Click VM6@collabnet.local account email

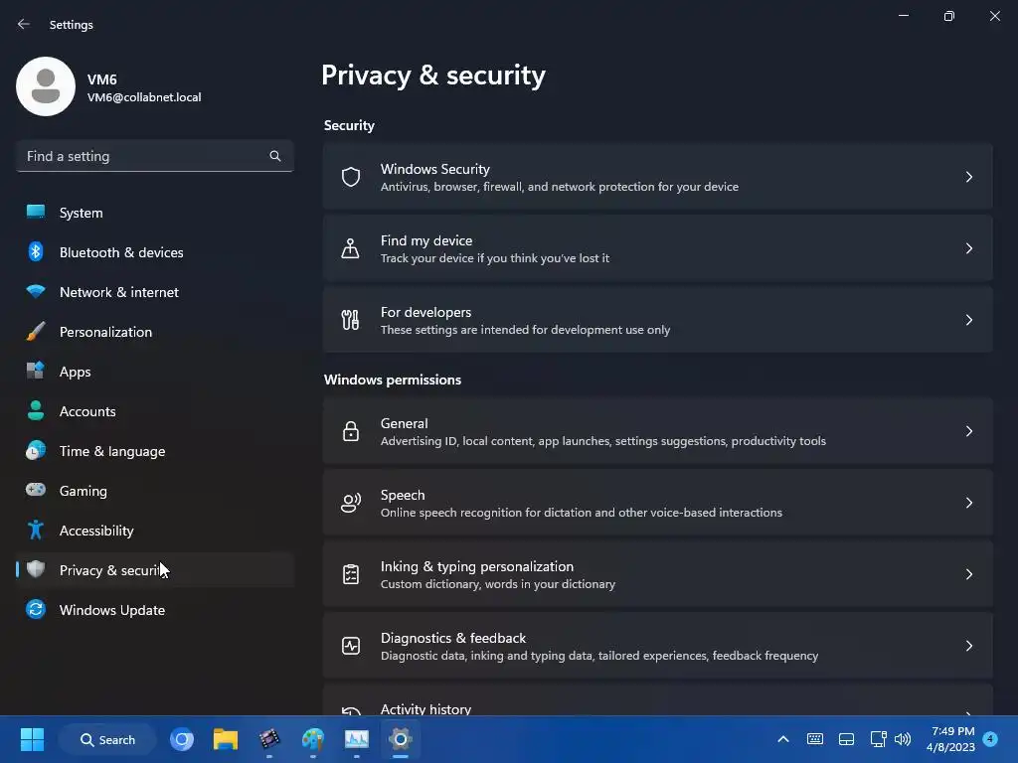[x=144, y=97]
